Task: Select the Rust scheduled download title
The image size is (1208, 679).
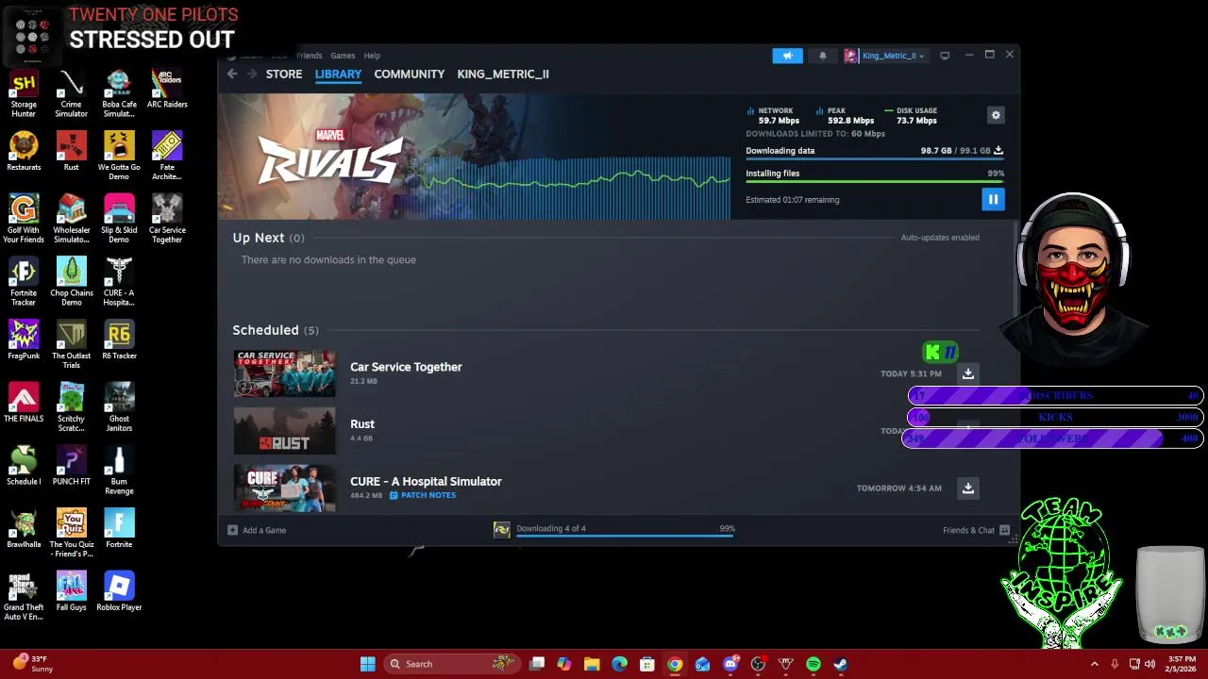Action: pos(362,424)
